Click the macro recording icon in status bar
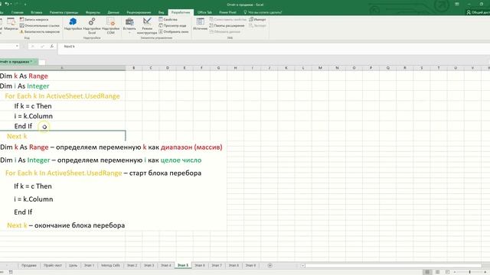The image size is (490, 275). point(11,272)
